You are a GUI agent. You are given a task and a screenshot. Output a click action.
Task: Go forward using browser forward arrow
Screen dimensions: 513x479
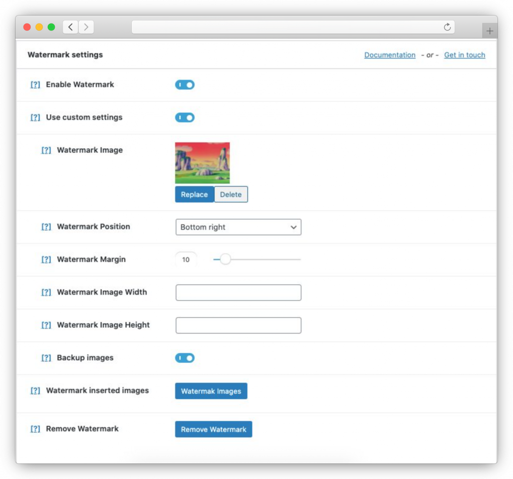click(x=86, y=27)
